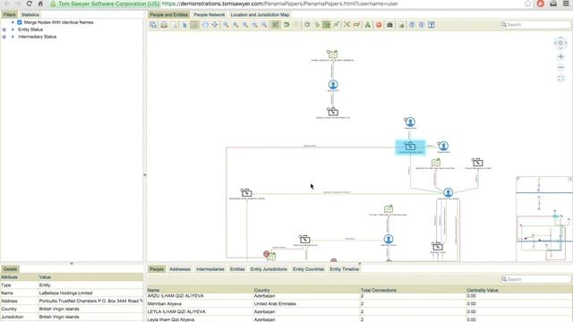Select the topmost green map address node
The width and height of the screenshot is (573, 322).
pyautogui.click(x=332, y=55)
